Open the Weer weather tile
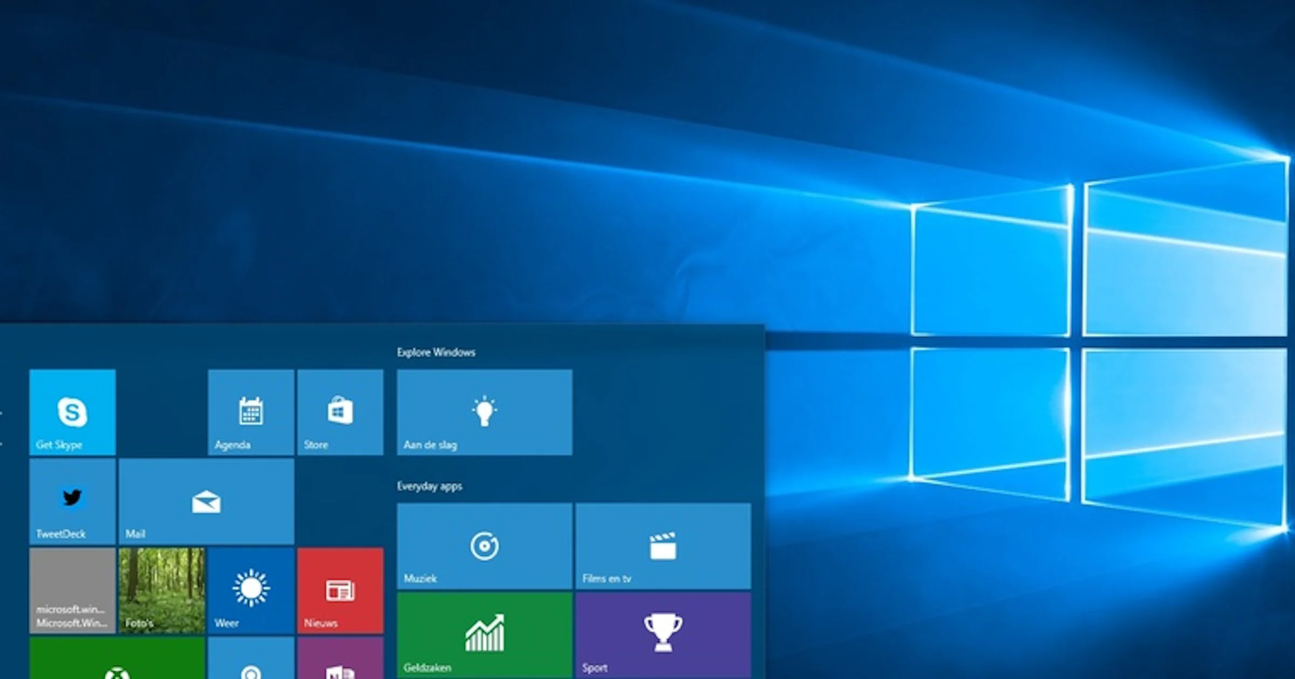Viewport: 1295px width, 679px height. 251,591
